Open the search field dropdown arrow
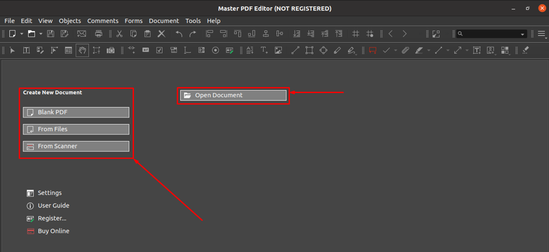The width and height of the screenshot is (549, 252). pyautogui.click(x=523, y=34)
